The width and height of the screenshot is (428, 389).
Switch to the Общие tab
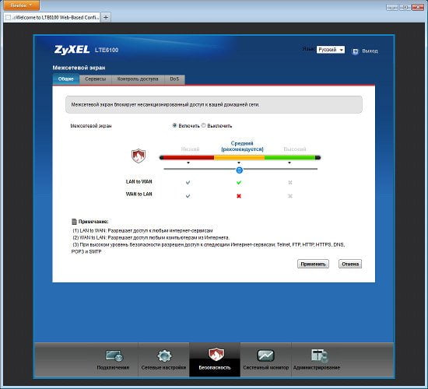(x=66, y=79)
